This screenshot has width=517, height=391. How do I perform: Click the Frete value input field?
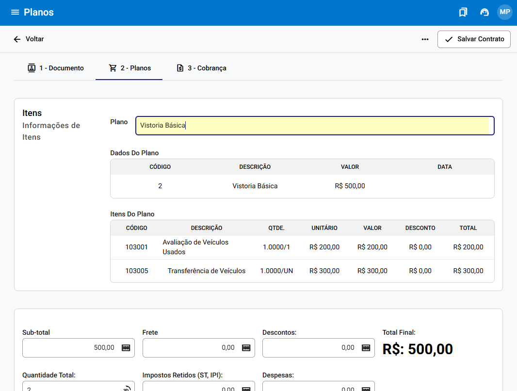coord(192,348)
